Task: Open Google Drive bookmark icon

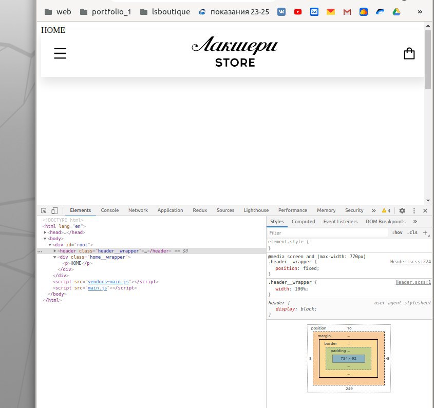Action: click(x=397, y=12)
